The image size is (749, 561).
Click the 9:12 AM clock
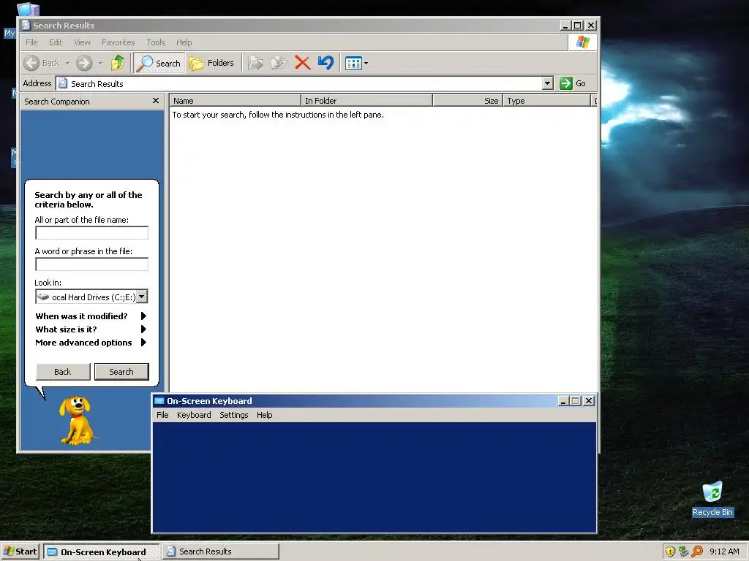point(724,552)
